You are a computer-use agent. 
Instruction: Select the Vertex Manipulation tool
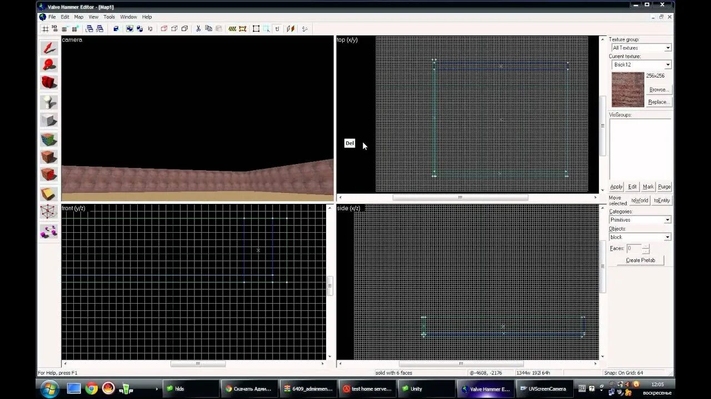(49, 212)
